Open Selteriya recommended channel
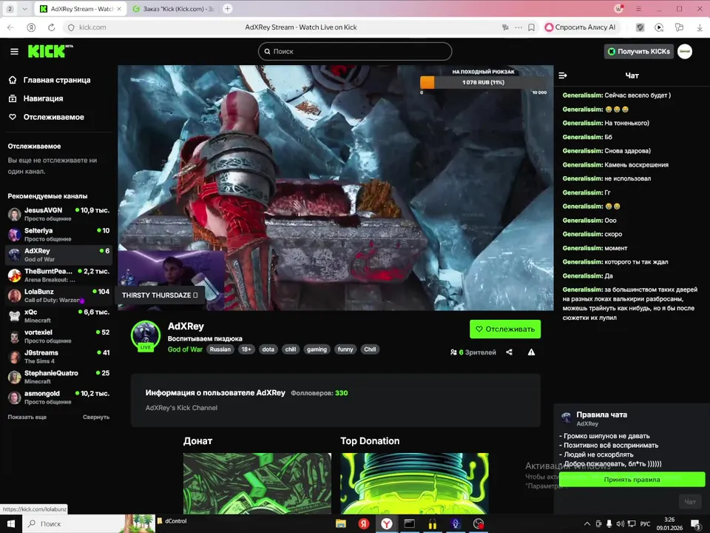The image size is (710, 533). click(x=59, y=235)
